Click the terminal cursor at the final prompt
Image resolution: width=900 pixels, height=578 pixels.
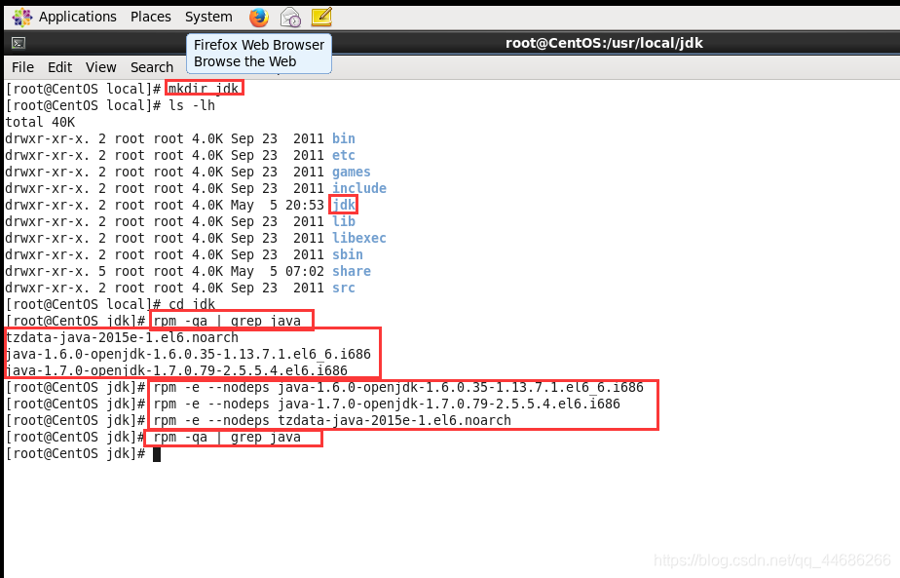157,454
